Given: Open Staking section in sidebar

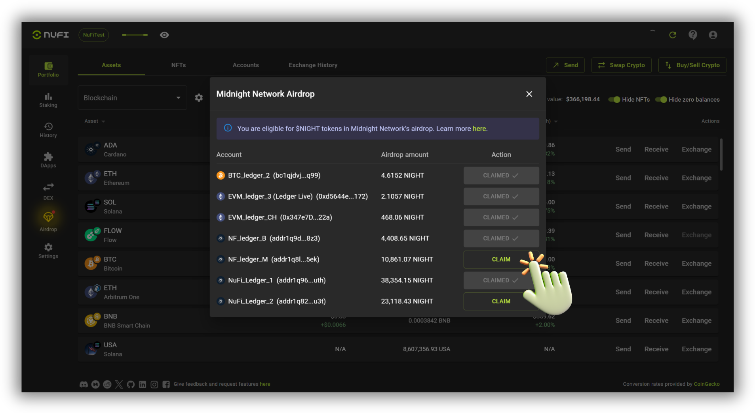Looking at the screenshot, I should [48, 100].
